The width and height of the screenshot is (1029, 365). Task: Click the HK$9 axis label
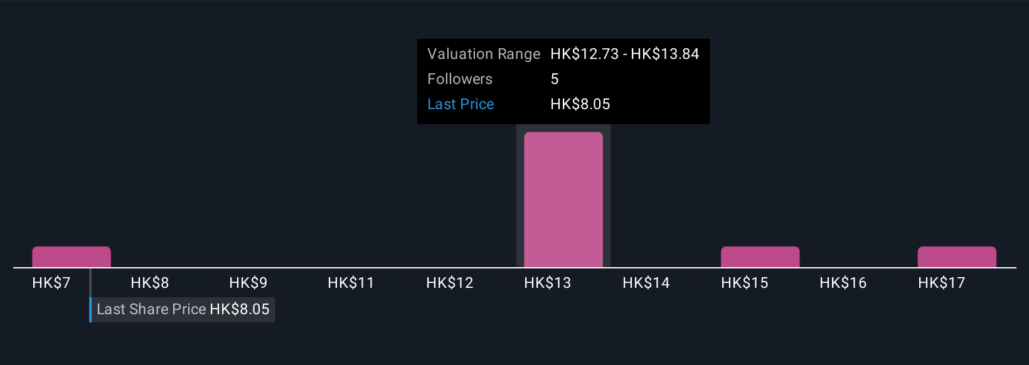point(248,283)
